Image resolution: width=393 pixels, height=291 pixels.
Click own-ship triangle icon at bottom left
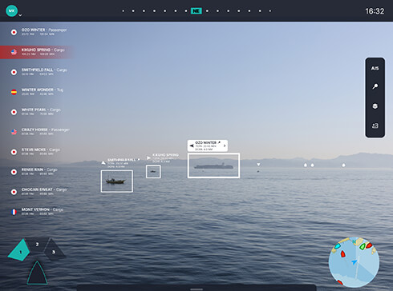(37, 273)
